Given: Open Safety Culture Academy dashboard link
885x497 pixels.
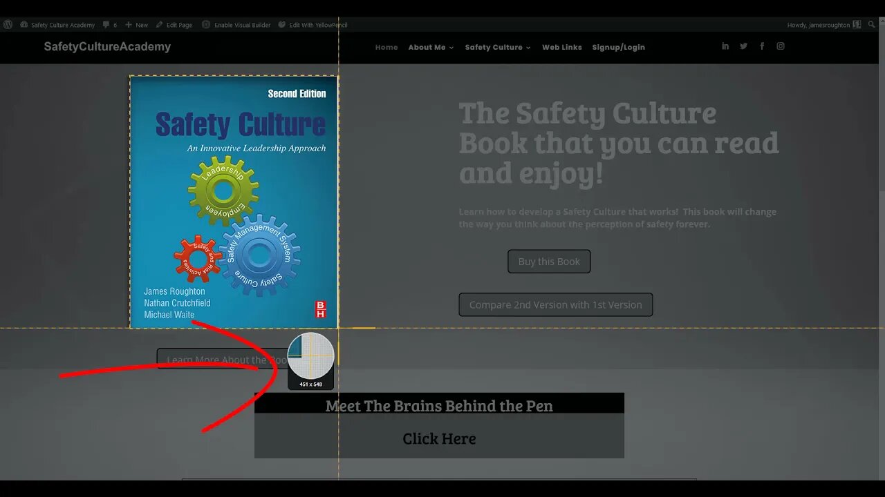Looking at the screenshot, I should (x=57, y=25).
